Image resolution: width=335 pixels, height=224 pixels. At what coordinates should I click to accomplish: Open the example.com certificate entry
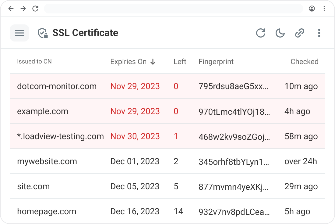tap(43, 111)
